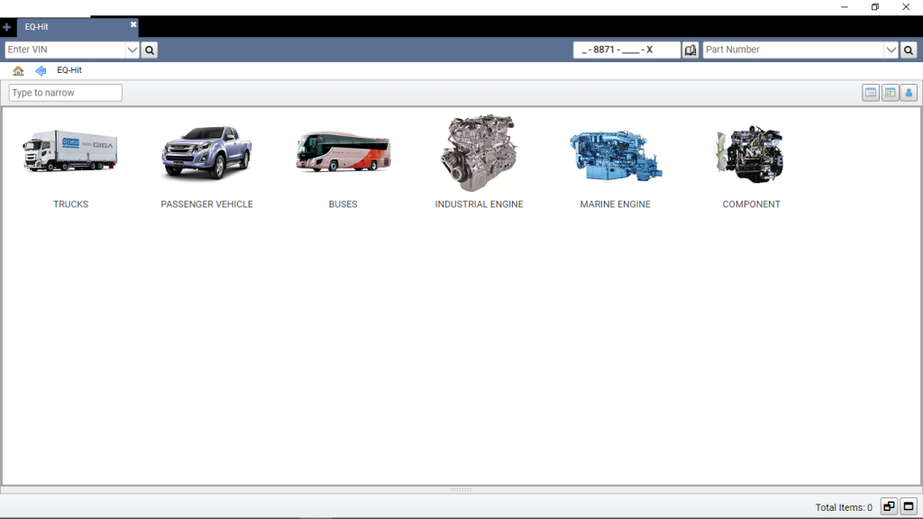The width and height of the screenshot is (923, 519).
Task: Open the catalog book icon beside model field
Action: click(690, 50)
